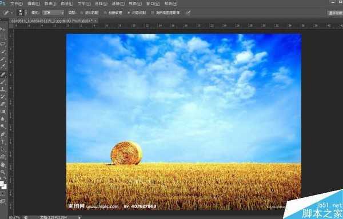Select the Hand tool
The height and width of the screenshot is (219, 343).
point(3,164)
